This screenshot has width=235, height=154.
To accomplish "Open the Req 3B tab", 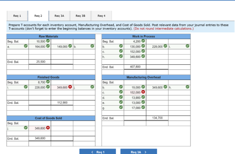I will pyautogui.click(x=80, y=16).
